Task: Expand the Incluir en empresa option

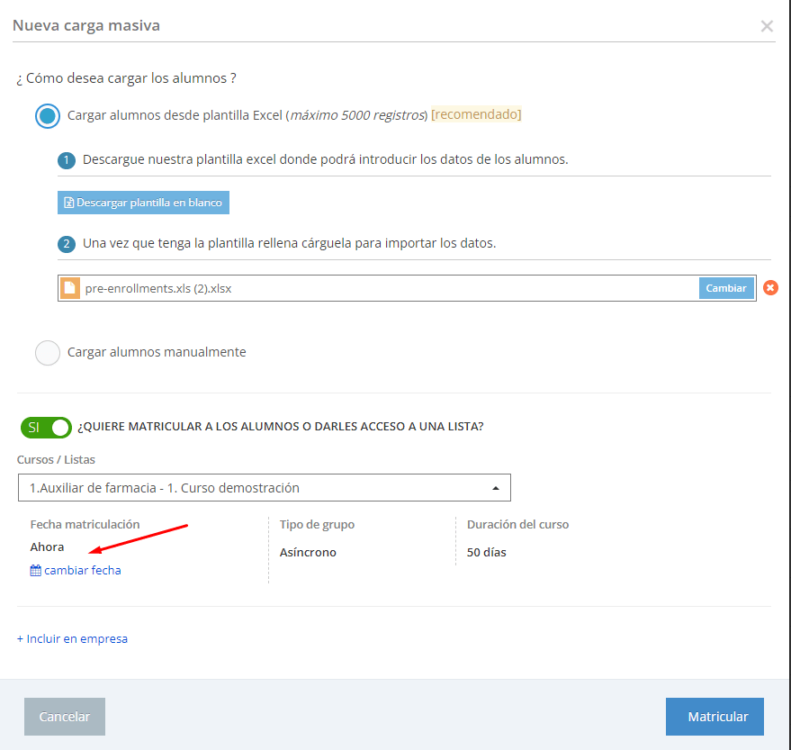Action: point(72,638)
